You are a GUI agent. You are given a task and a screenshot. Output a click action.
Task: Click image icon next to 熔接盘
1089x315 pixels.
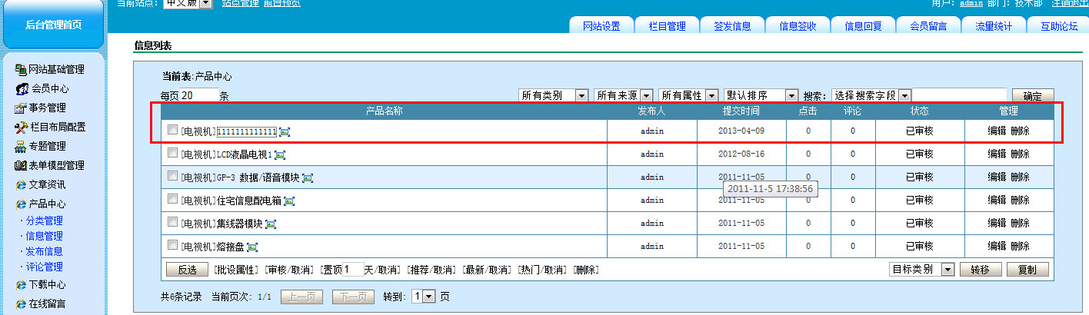pos(252,247)
